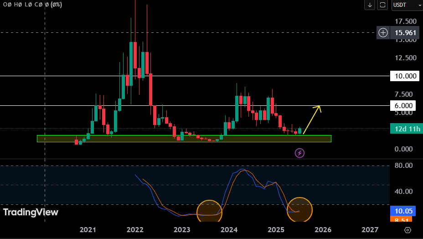Viewport: 423px width, 239px height.
Task: Click the 17.500 price axis label
Action: 405,21
